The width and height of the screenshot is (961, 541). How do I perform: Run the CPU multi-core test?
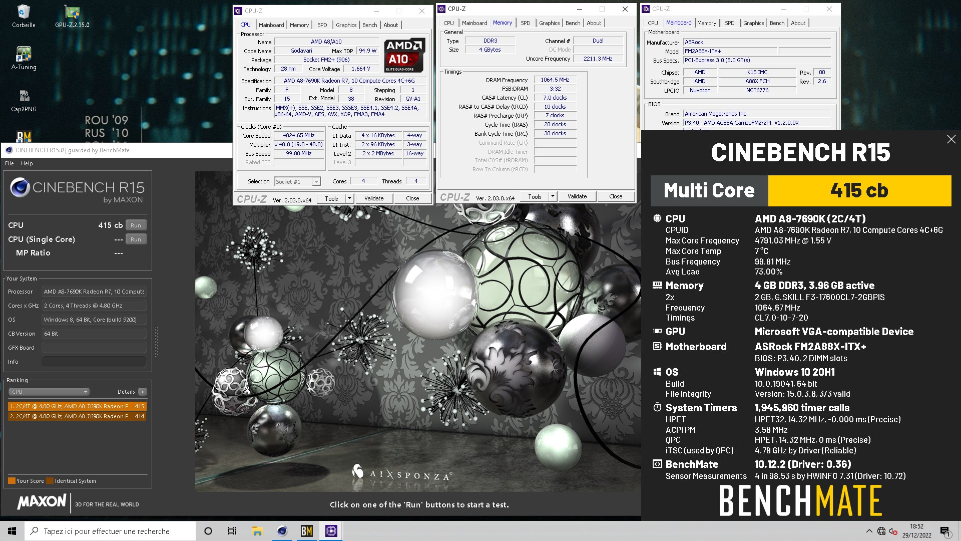click(x=136, y=225)
